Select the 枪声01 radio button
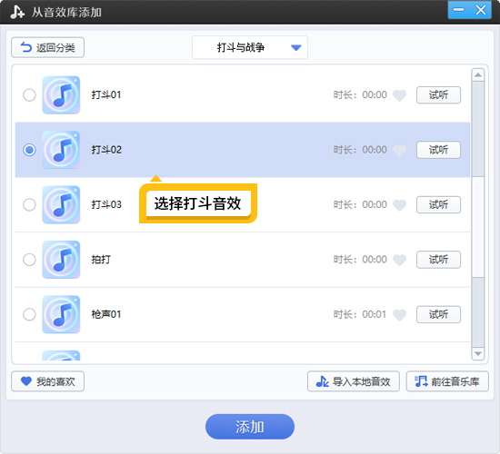 [x=29, y=314]
